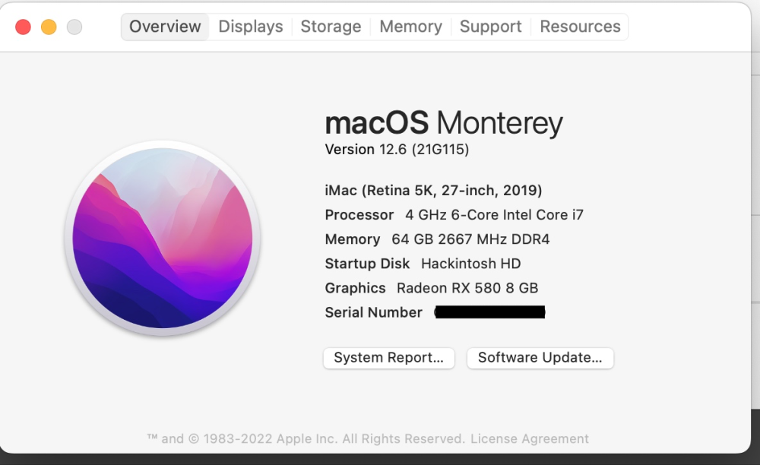Click the redacted Serial Number value
Image resolution: width=760 pixels, height=465 pixels.
pyautogui.click(x=490, y=312)
